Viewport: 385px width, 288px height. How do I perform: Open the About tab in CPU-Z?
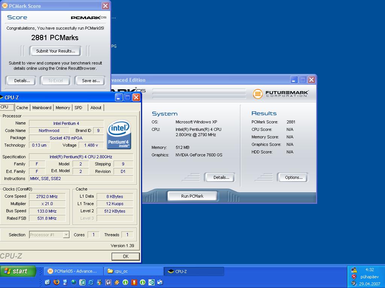click(96, 108)
